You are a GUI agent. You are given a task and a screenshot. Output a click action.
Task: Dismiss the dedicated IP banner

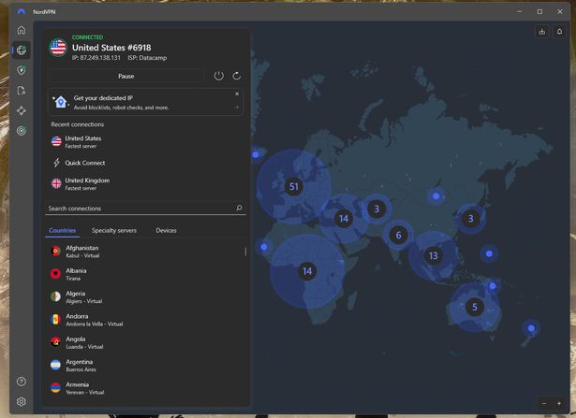tap(237, 94)
